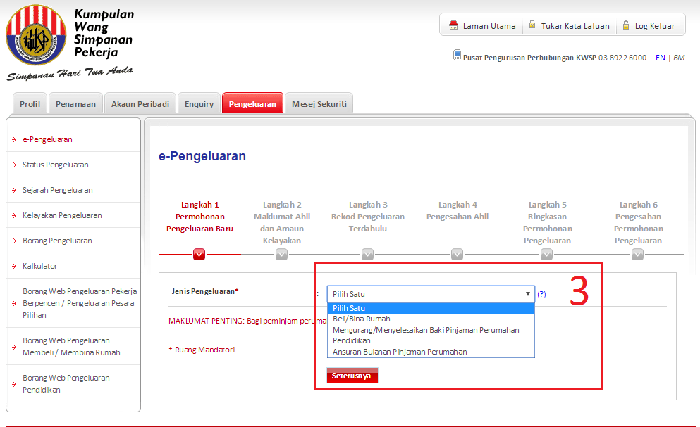Open the Enquiry tab
The height and width of the screenshot is (427, 700).
(199, 103)
